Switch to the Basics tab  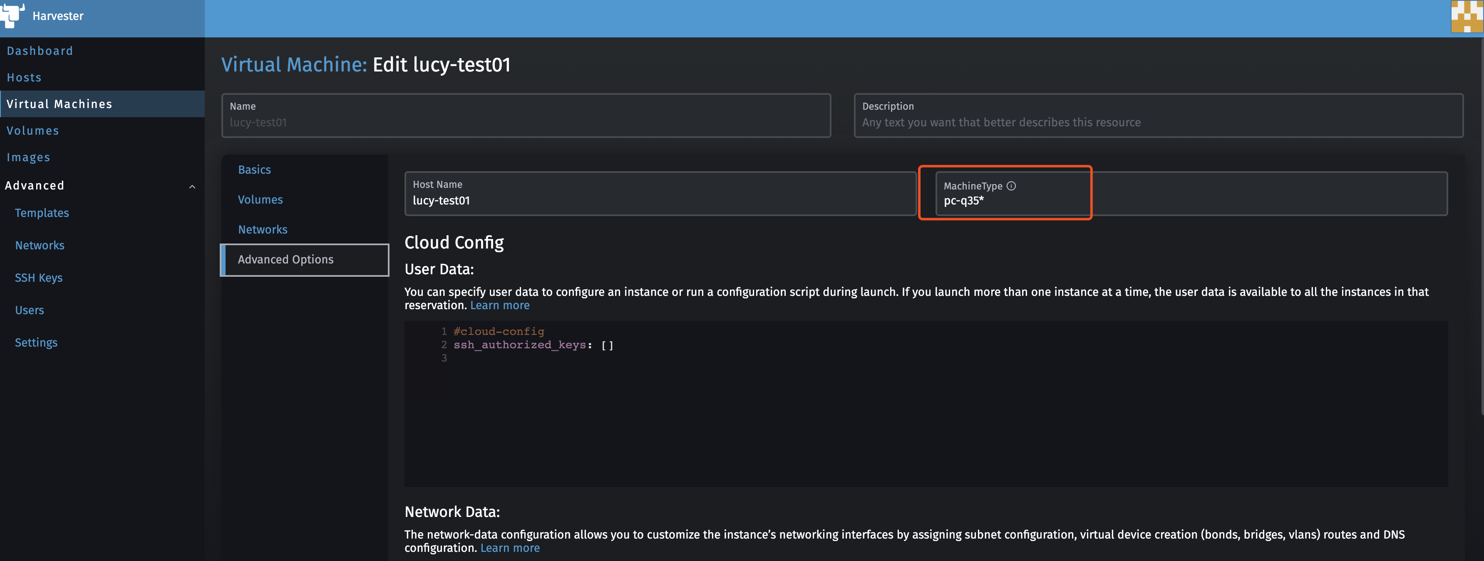[x=254, y=169]
